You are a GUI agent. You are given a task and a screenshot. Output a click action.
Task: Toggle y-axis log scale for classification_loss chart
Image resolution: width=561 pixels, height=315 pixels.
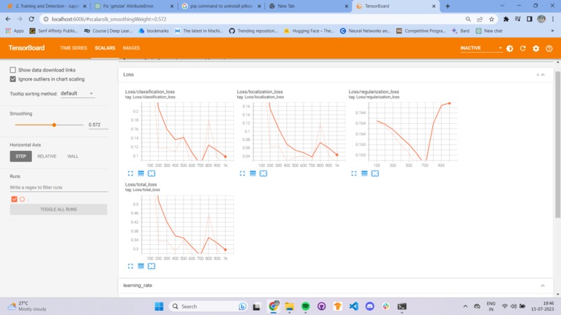click(x=141, y=173)
